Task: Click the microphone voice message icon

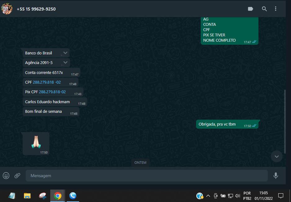Action: click(275, 176)
